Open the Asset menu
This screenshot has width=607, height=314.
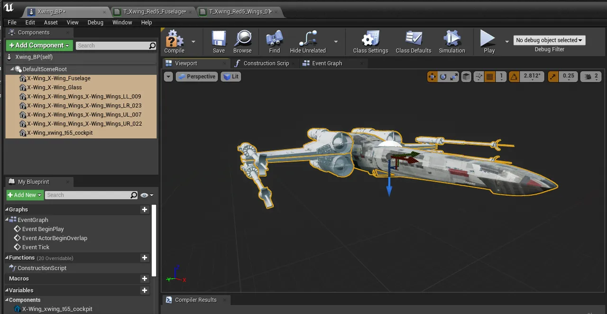(x=51, y=22)
